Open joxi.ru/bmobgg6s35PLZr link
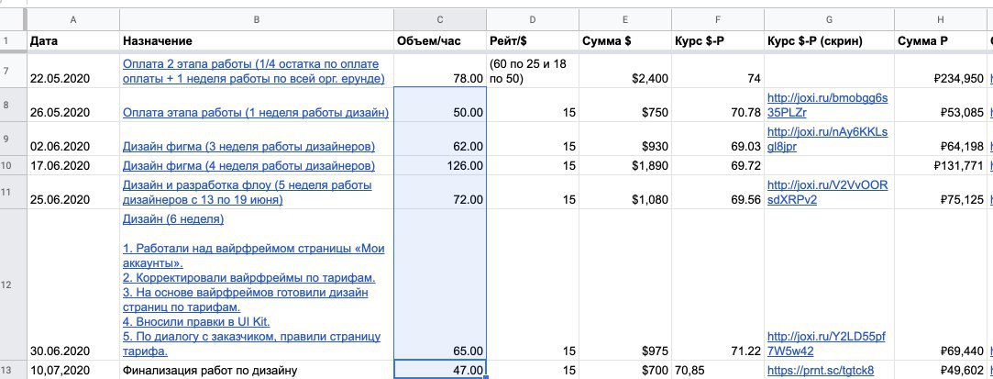Image resolution: width=993 pixels, height=379 pixels. click(827, 106)
